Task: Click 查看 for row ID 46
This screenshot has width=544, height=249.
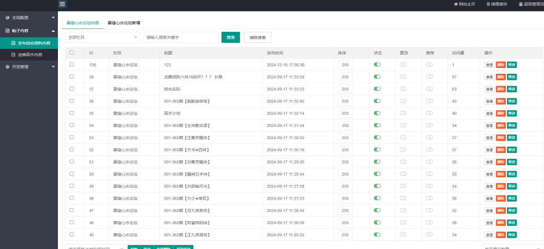Action: tap(489, 222)
